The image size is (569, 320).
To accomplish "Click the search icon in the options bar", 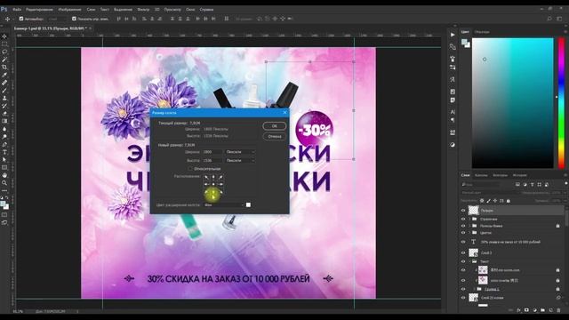I will coord(549,19).
